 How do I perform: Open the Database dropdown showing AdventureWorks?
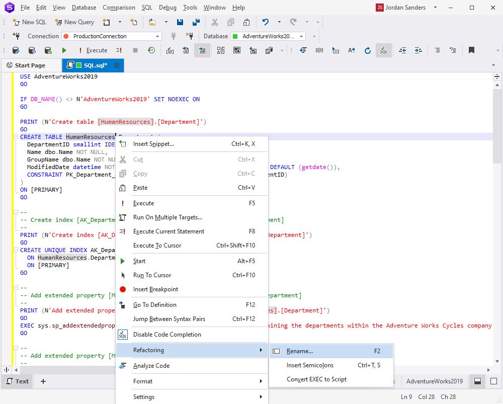click(301, 36)
